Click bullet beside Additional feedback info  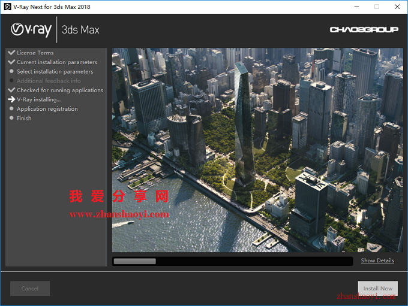point(11,80)
